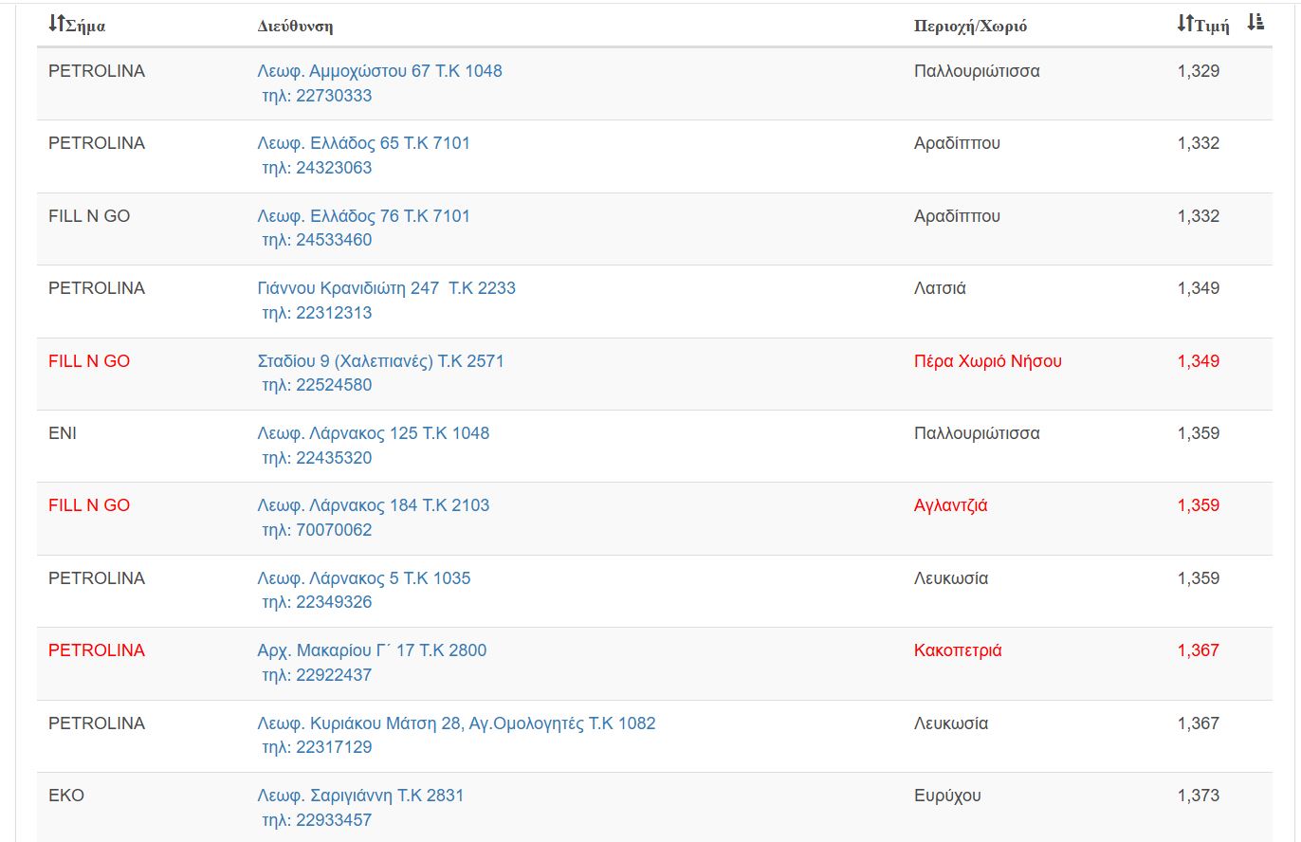Image resolution: width=1301 pixels, height=842 pixels.
Task: Click the descending sort icon right of Τιμή
Action: click(1255, 23)
